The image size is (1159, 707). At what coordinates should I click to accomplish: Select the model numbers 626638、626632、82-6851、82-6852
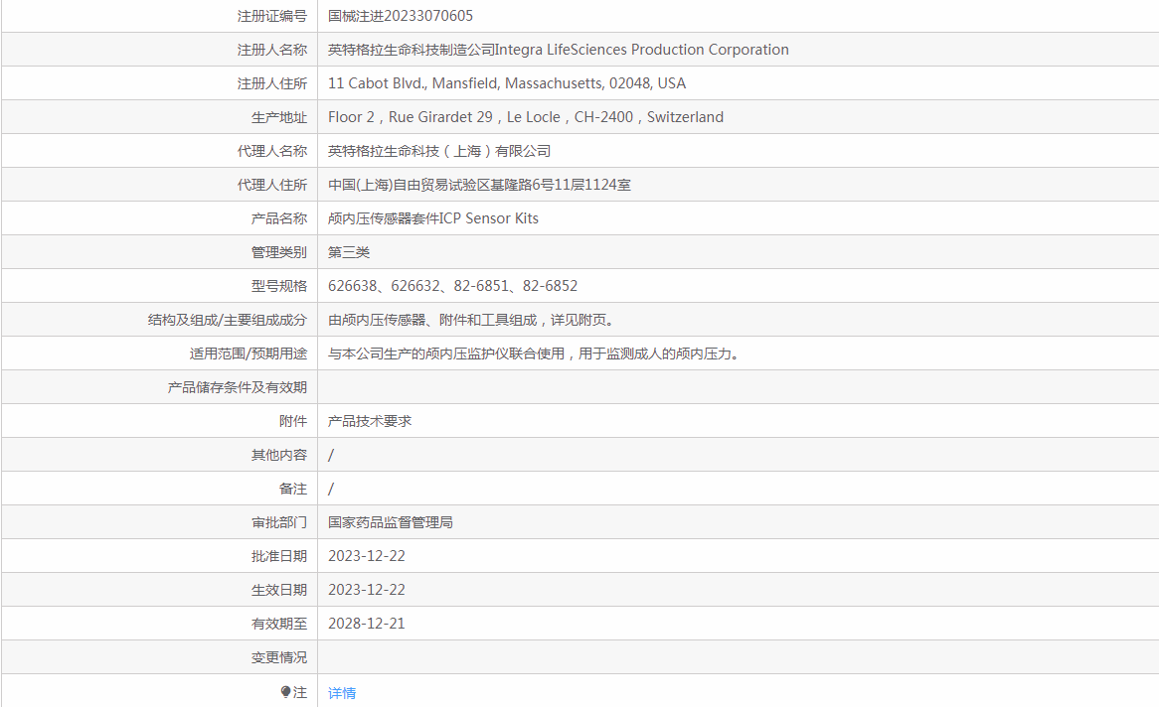click(452, 286)
